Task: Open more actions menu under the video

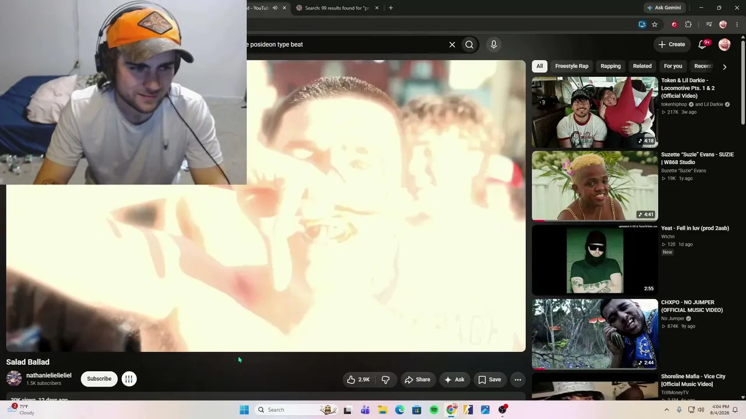Action: pyautogui.click(x=518, y=379)
